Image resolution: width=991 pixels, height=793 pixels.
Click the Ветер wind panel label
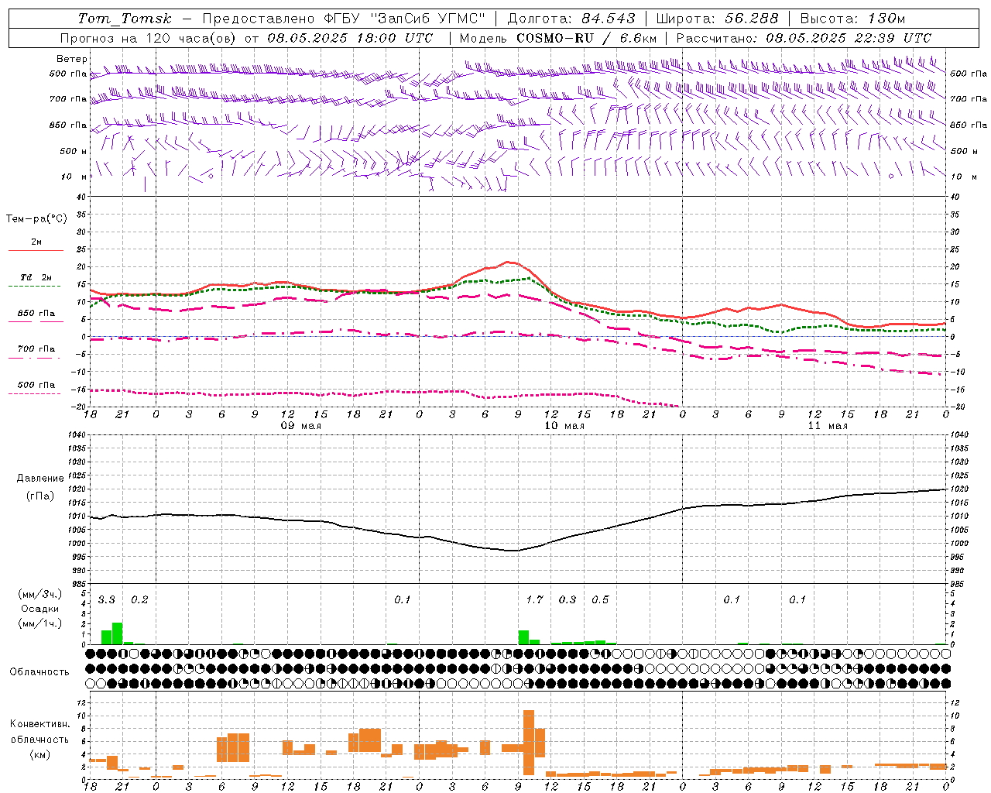pyautogui.click(x=71, y=59)
